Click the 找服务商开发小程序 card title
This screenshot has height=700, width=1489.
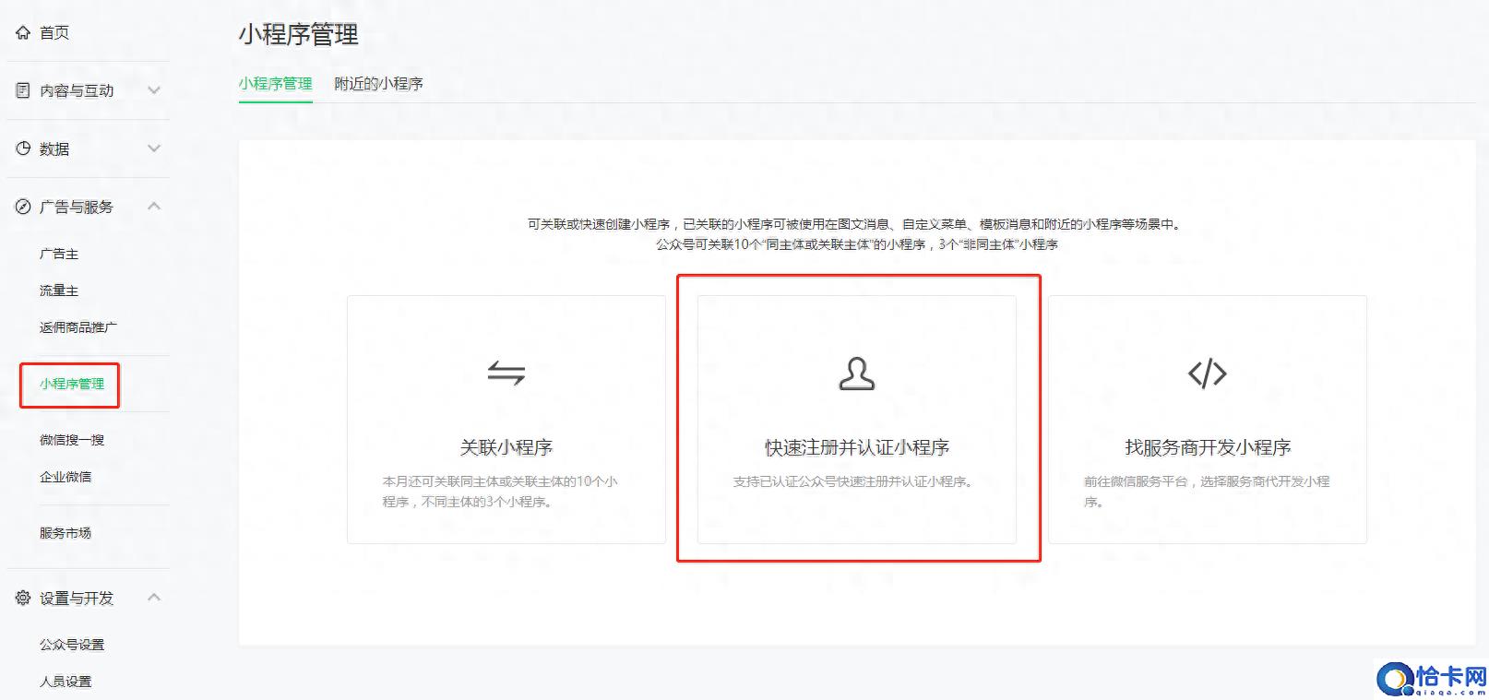(1208, 447)
